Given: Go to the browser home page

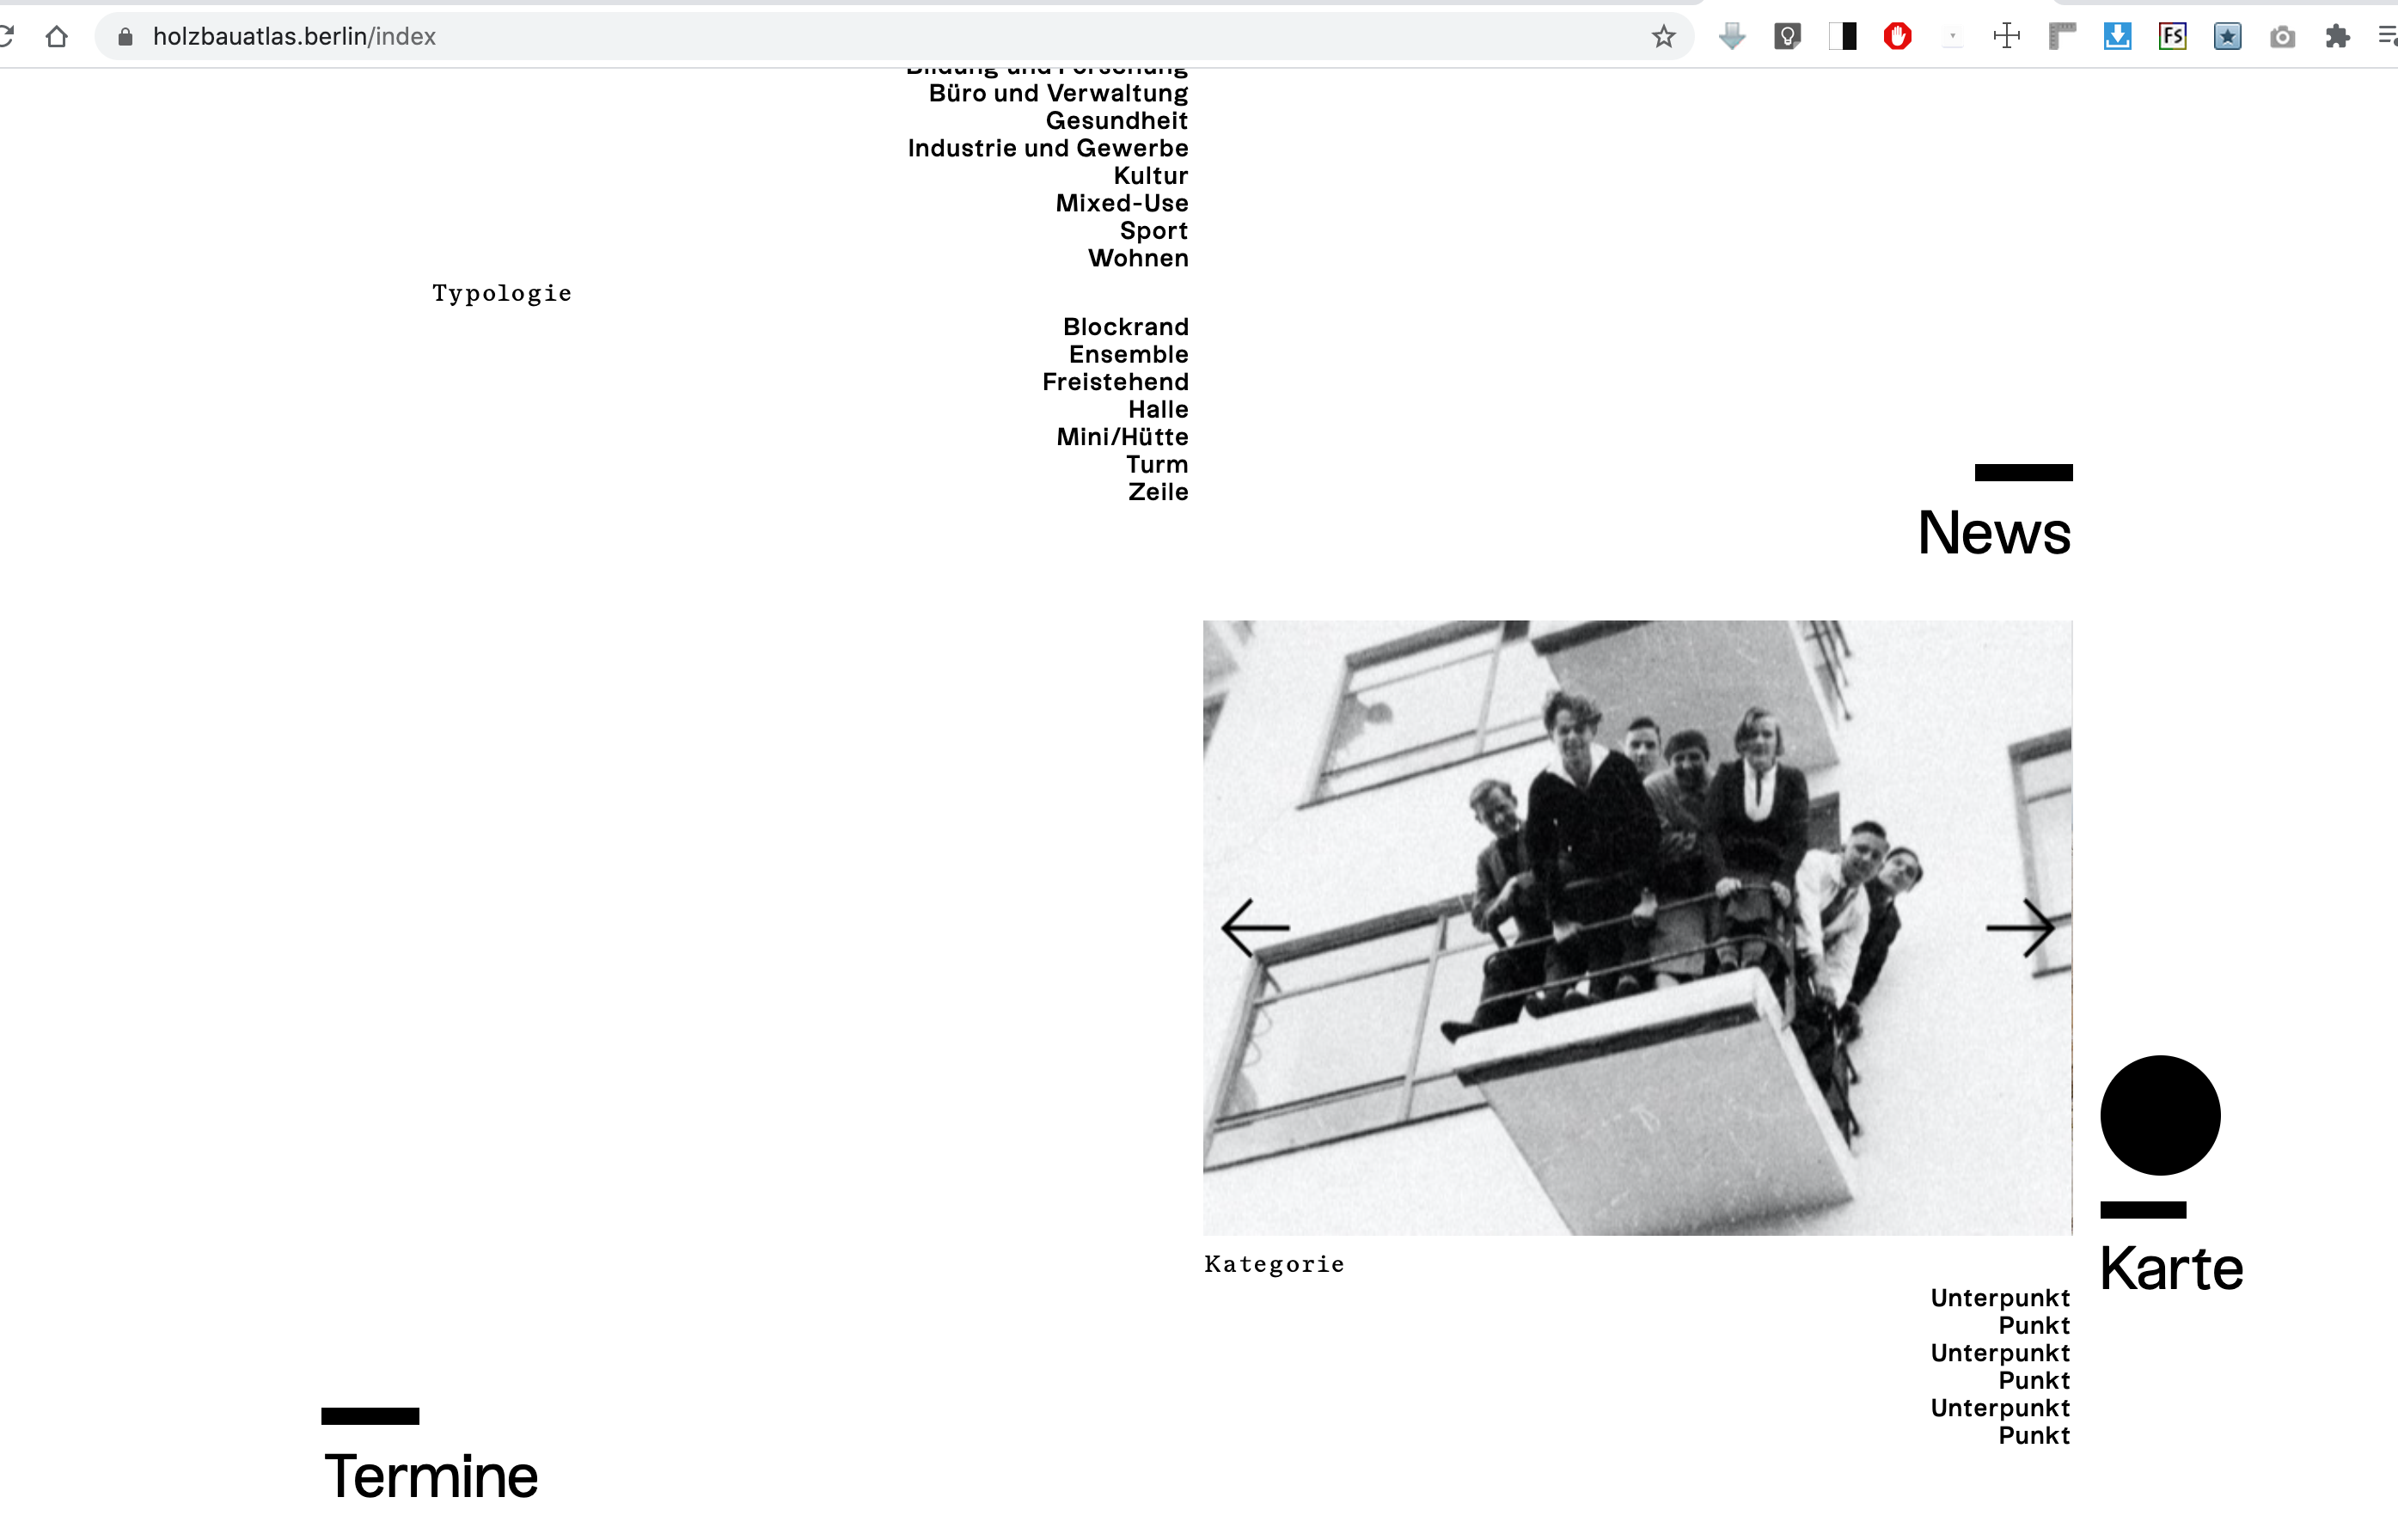Looking at the screenshot, I should pyautogui.click(x=57, y=37).
